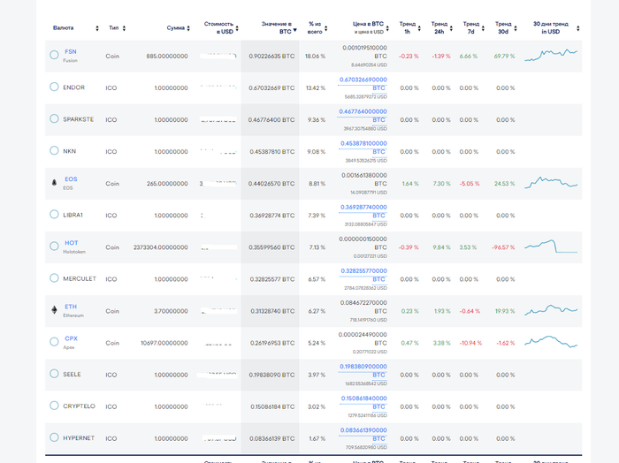
Task: Edit SEELE price 0.198380900000 BTC
Action: click(363, 370)
